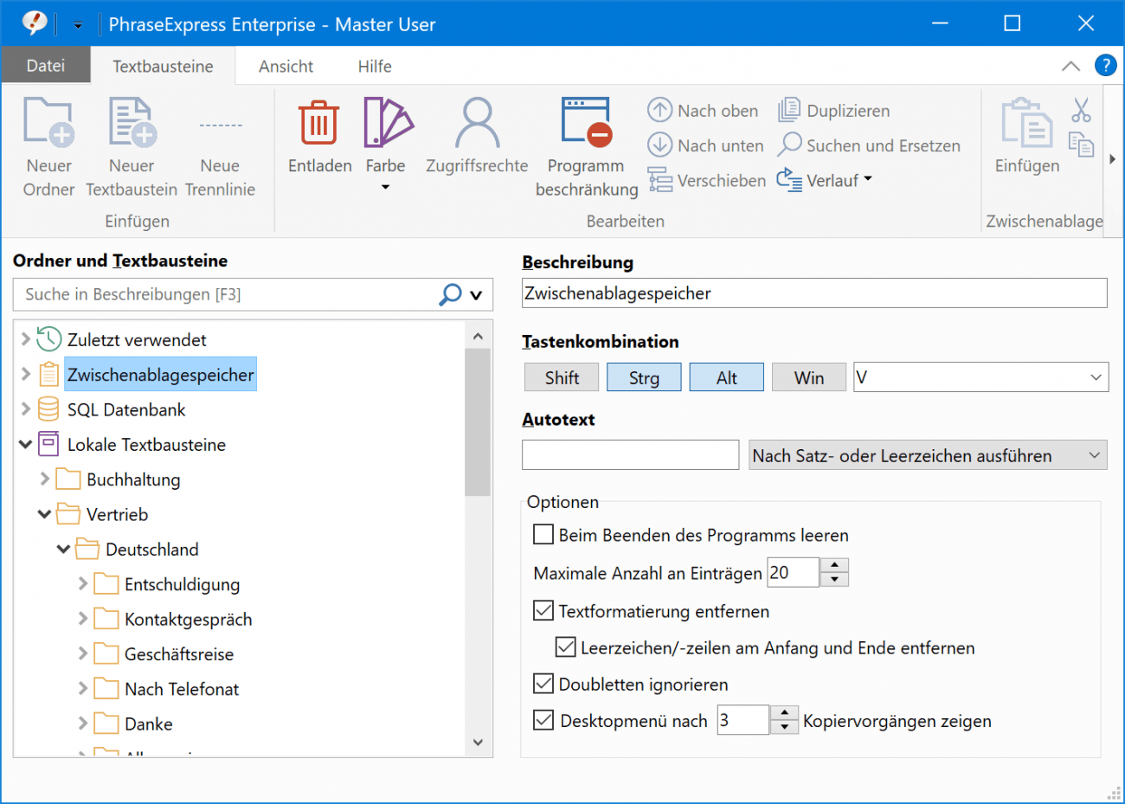Expand the Zuletzt verwendet node
Viewport: 1125px width, 804px height.
click(25, 339)
